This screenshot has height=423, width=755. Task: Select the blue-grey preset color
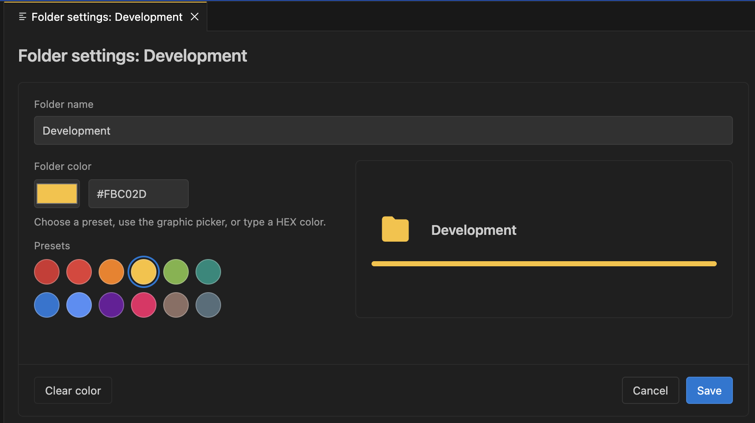coord(208,305)
